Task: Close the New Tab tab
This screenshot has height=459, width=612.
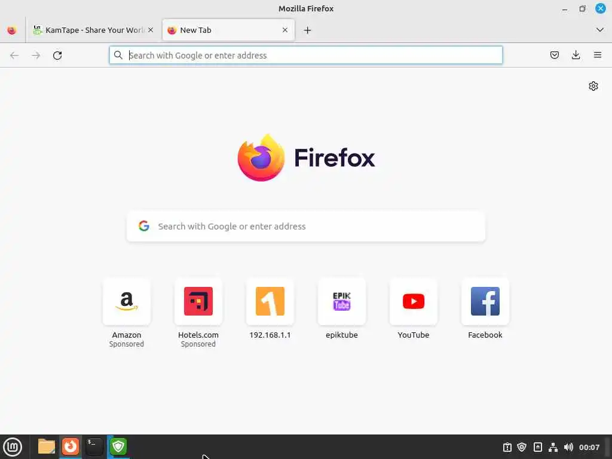Action: click(285, 30)
